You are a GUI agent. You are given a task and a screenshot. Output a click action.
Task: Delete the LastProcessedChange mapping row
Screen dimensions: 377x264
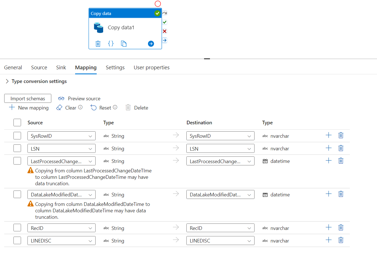[x=341, y=161]
